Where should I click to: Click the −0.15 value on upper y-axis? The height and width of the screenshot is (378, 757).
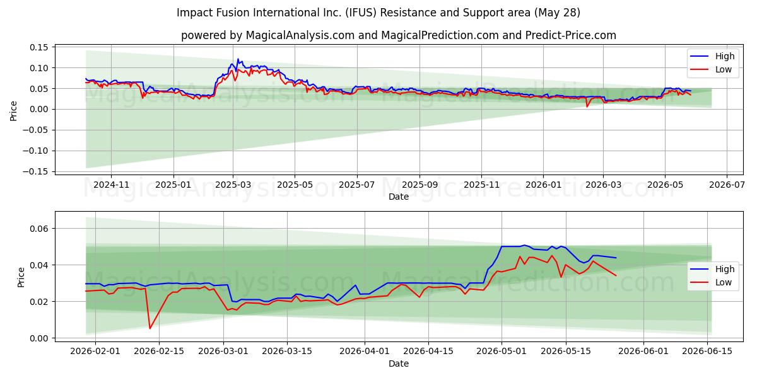[37, 172]
